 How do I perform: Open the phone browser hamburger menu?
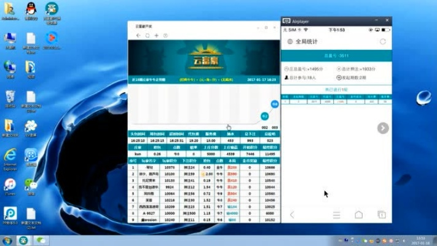337,215
